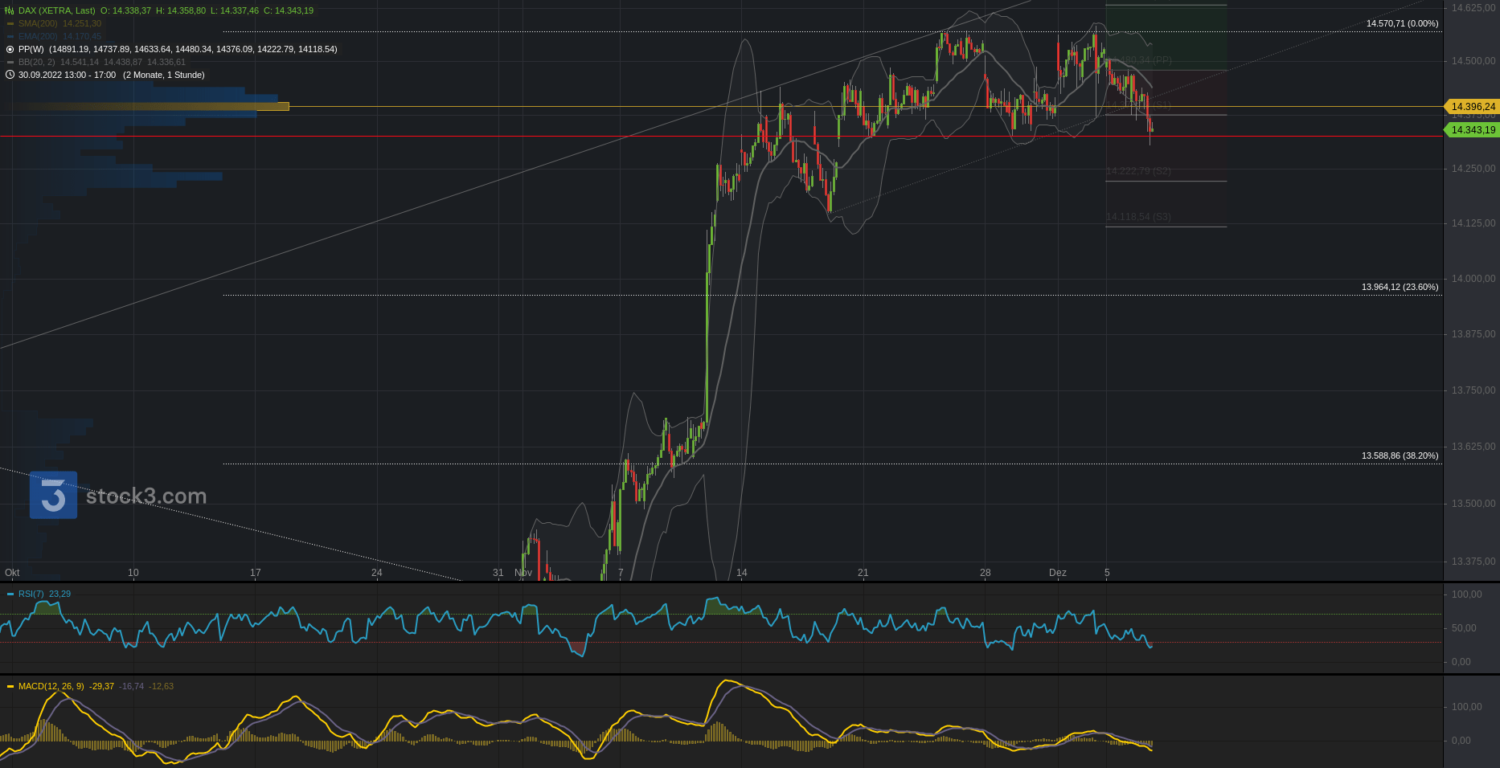1500x768 pixels.
Task: Click the clock icon beside the date range
Action: pos(10,75)
